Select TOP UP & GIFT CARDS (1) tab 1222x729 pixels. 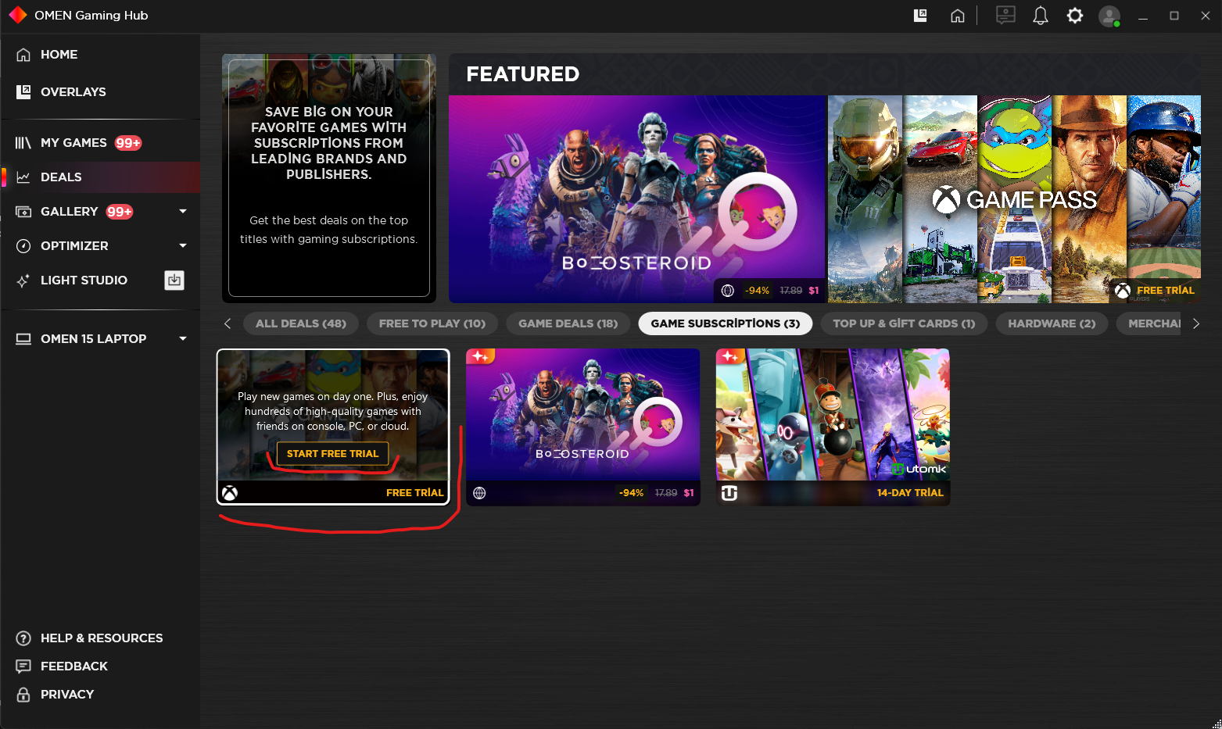click(x=904, y=323)
